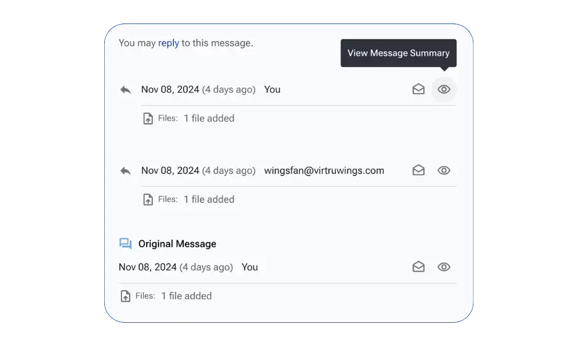Image resolution: width=573 pixels, height=344 pixels.
Task: Click reply arrow icon beside wingsfan message
Action: (x=125, y=171)
